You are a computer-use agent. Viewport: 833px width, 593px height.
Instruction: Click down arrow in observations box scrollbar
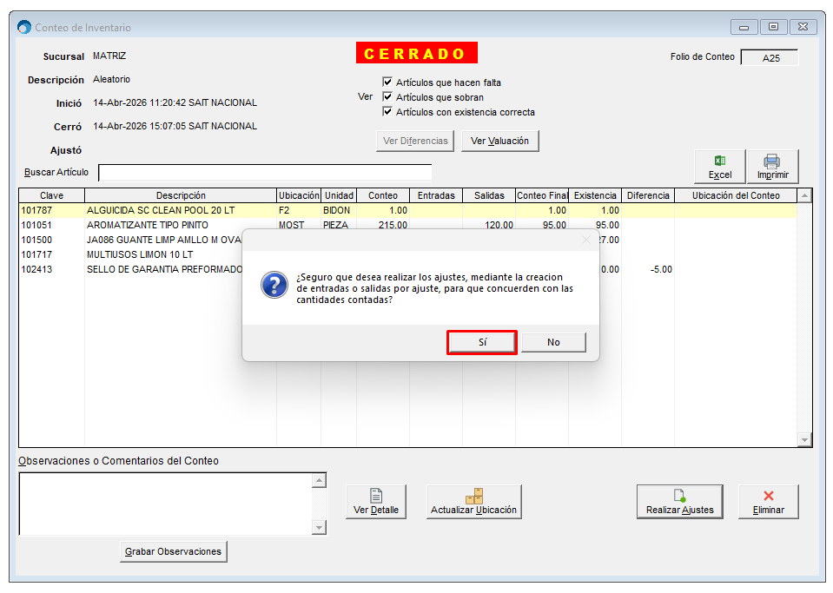pyautogui.click(x=319, y=528)
